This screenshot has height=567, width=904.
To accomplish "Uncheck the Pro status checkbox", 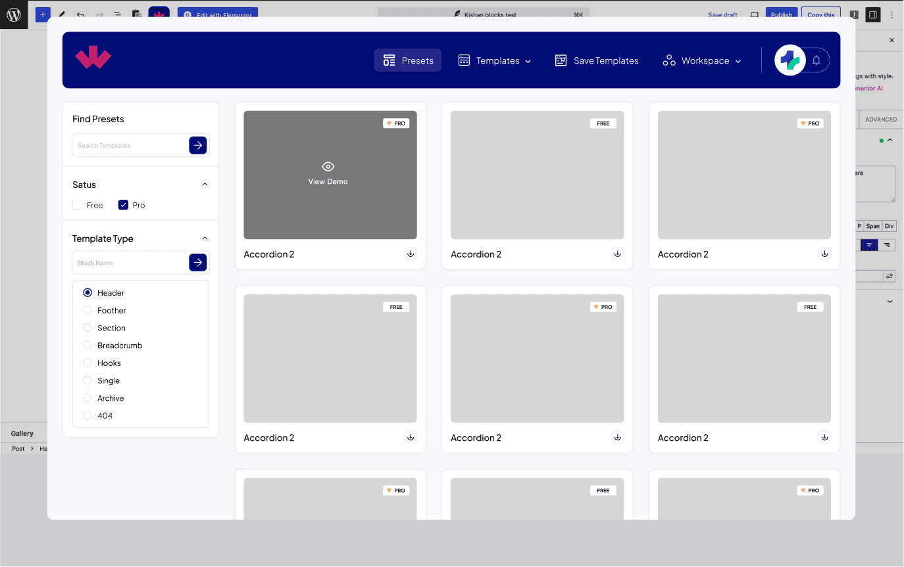I will point(123,205).
